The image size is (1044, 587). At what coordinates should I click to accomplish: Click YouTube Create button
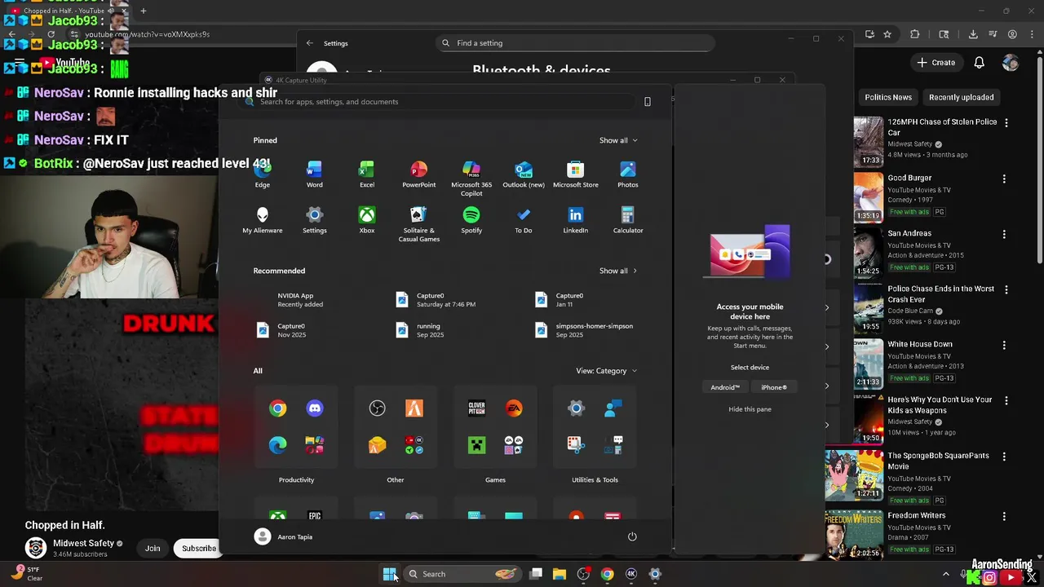tap(936, 63)
